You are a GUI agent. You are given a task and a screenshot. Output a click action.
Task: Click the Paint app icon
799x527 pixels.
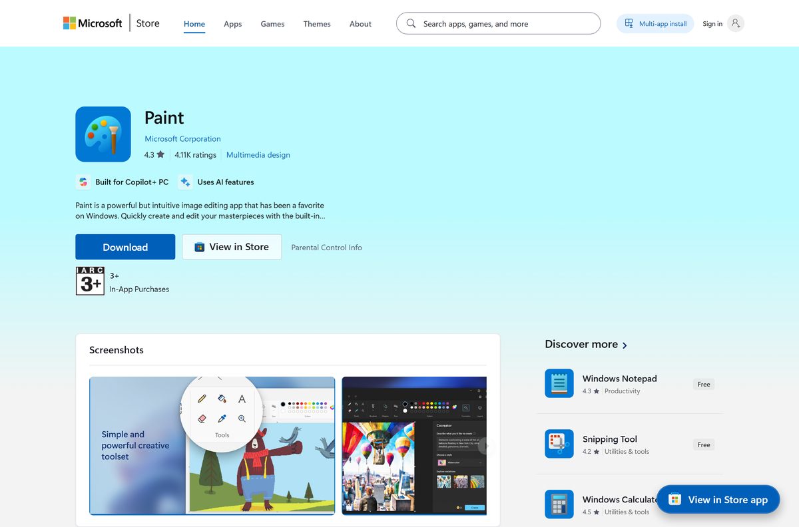click(x=103, y=134)
